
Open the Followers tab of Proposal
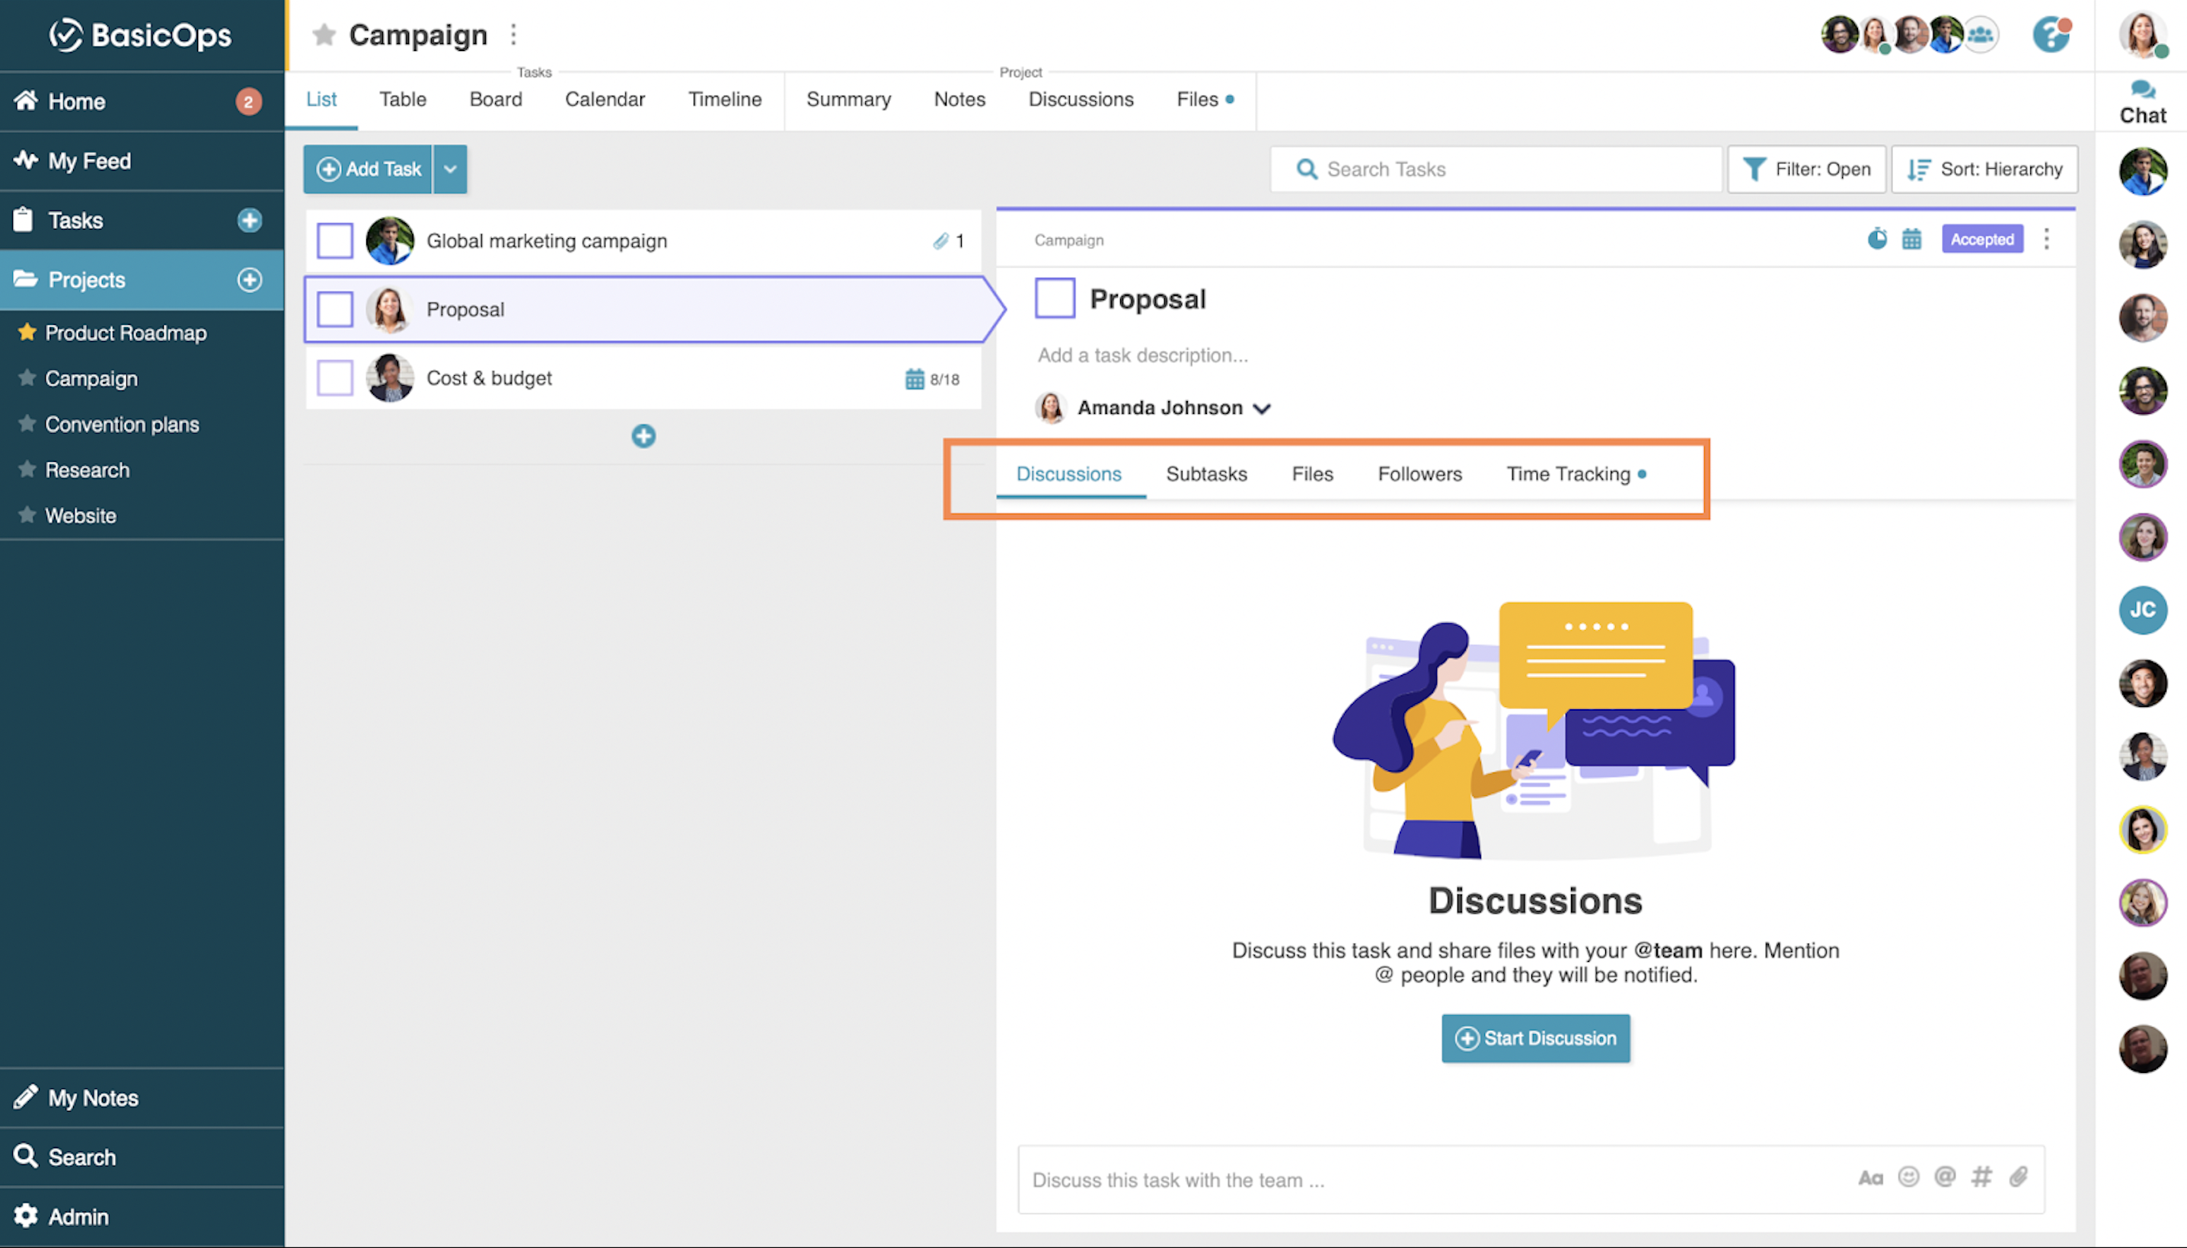(x=1419, y=474)
